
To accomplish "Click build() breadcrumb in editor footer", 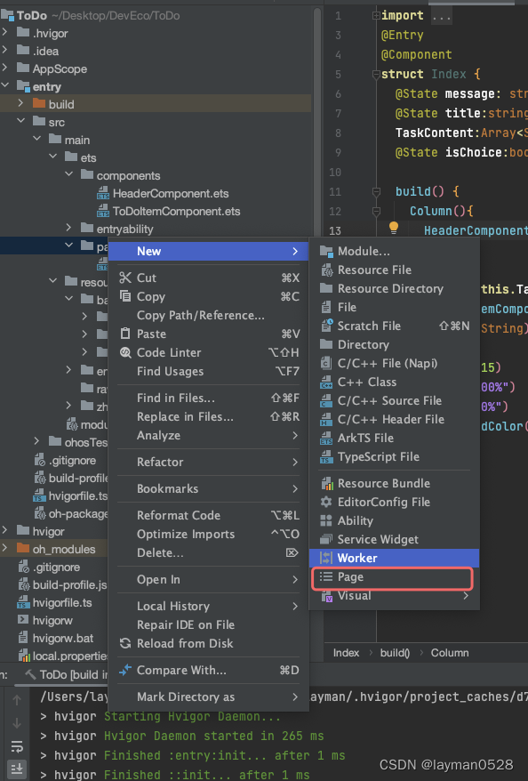I will 396,653.
